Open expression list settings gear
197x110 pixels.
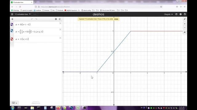[56, 19]
